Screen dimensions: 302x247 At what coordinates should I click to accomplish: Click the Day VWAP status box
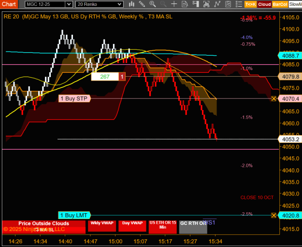coord(132,226)
